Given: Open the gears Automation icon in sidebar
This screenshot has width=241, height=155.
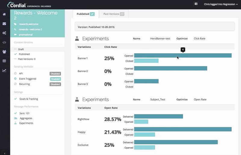Looking at the screenshot, I should click(4, 33).
